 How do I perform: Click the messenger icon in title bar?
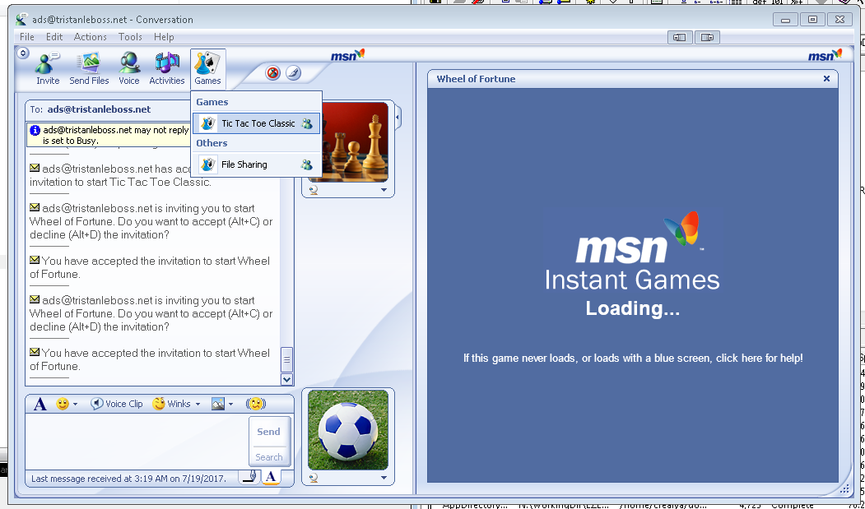click(x=21, y=19)
